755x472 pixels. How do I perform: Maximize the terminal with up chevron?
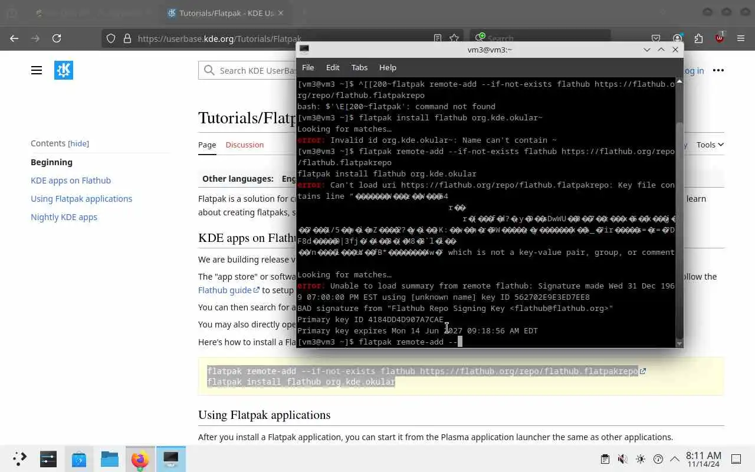pyautogui.click(x=661, y=50)
